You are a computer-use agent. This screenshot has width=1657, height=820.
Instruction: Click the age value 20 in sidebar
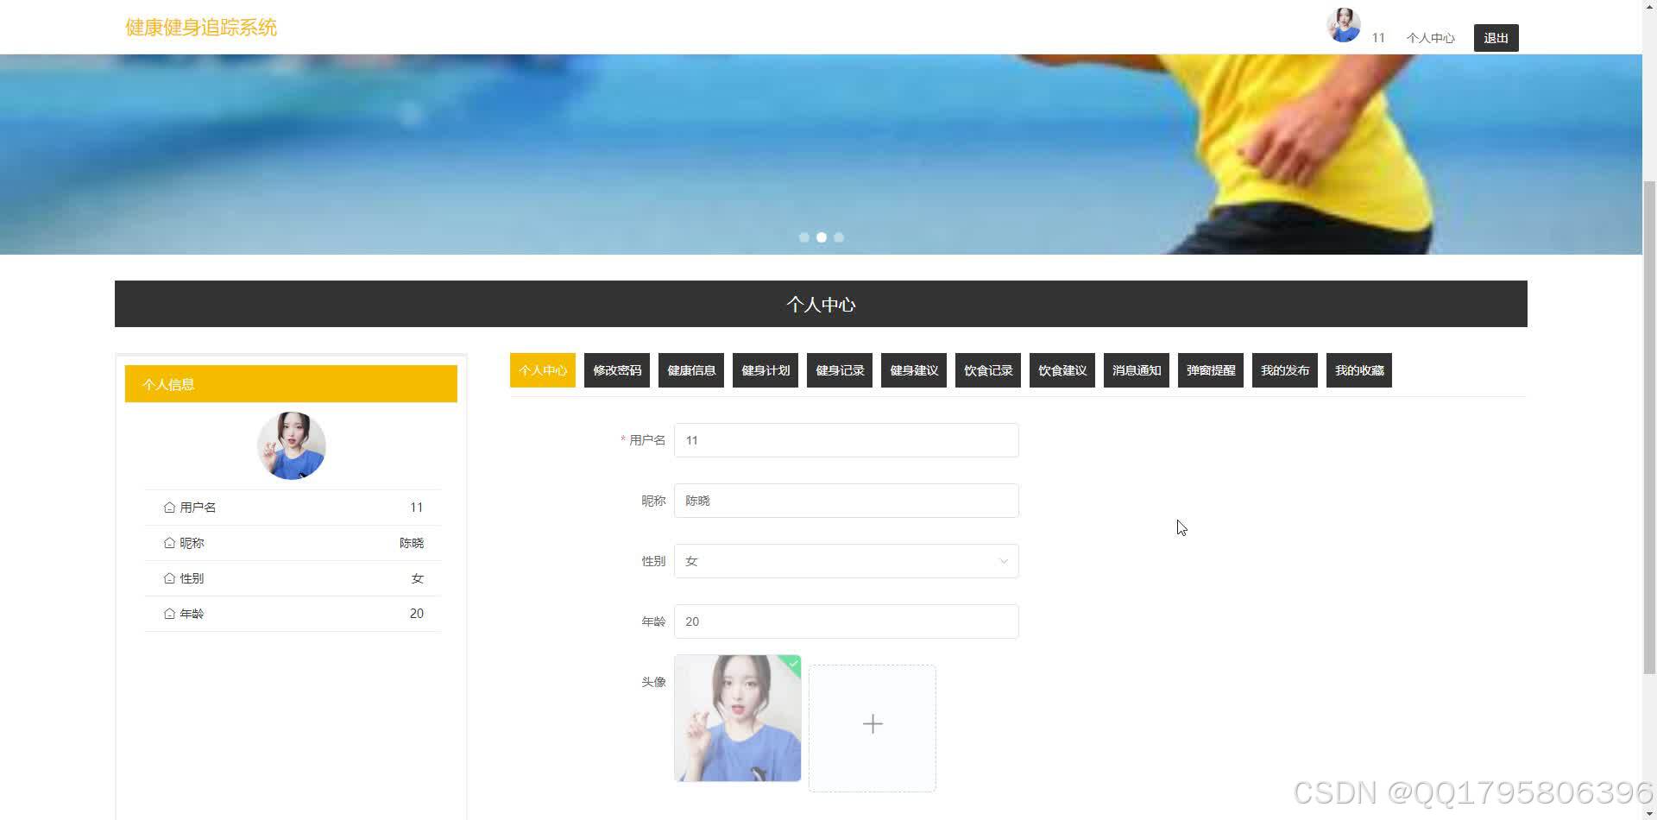(x=417, y=614)
